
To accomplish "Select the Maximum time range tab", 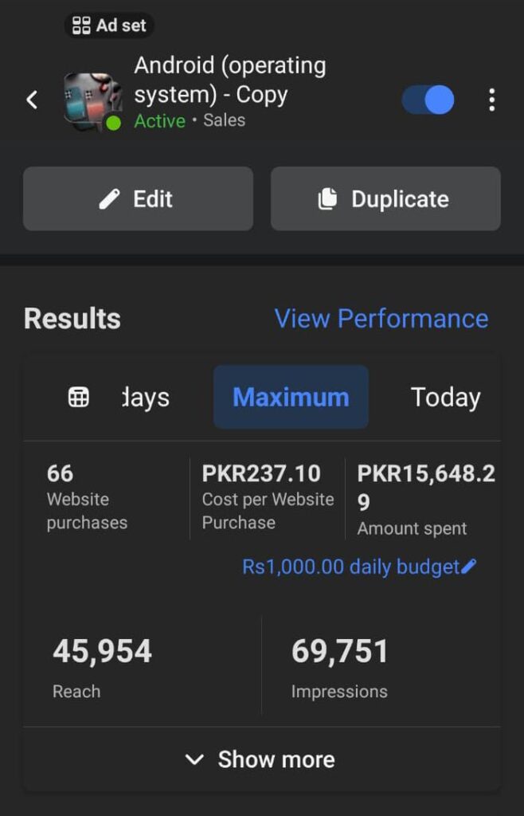I will click(291, 397).
